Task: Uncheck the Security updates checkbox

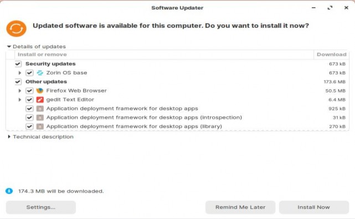Action: tap(18, 64)
